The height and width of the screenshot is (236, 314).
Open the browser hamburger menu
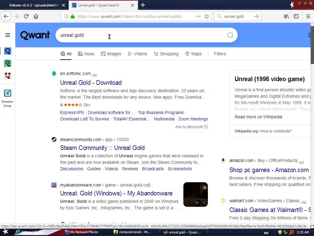(x=308, y=17)
